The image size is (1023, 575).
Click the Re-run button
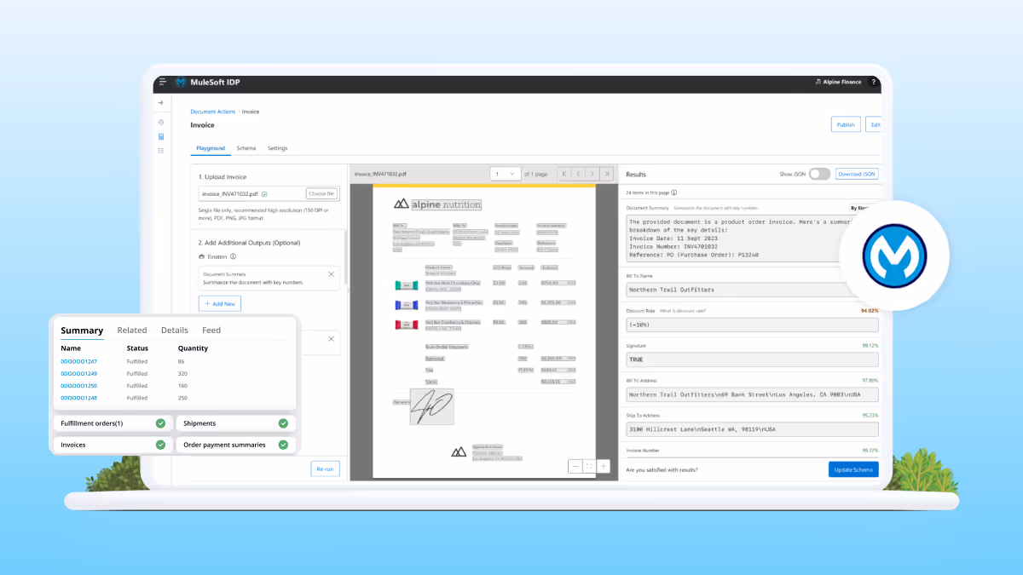[x=326, y=469]
